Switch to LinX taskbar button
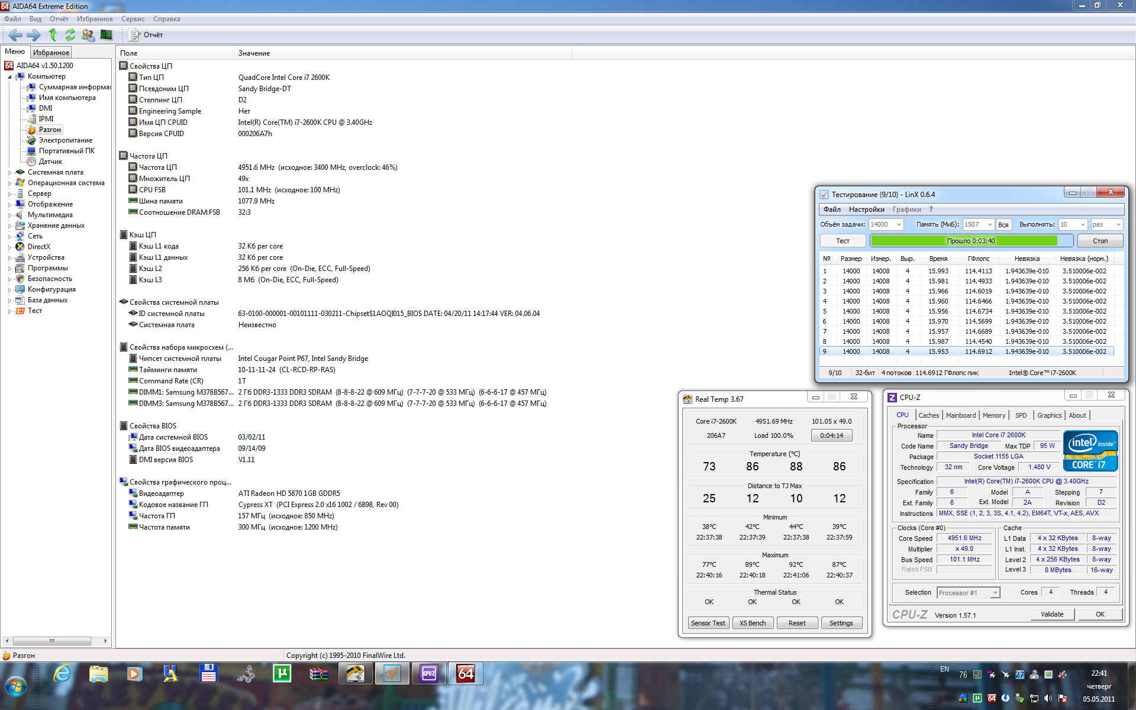Viewport: 1136px width, 710px height. [392, 673]
